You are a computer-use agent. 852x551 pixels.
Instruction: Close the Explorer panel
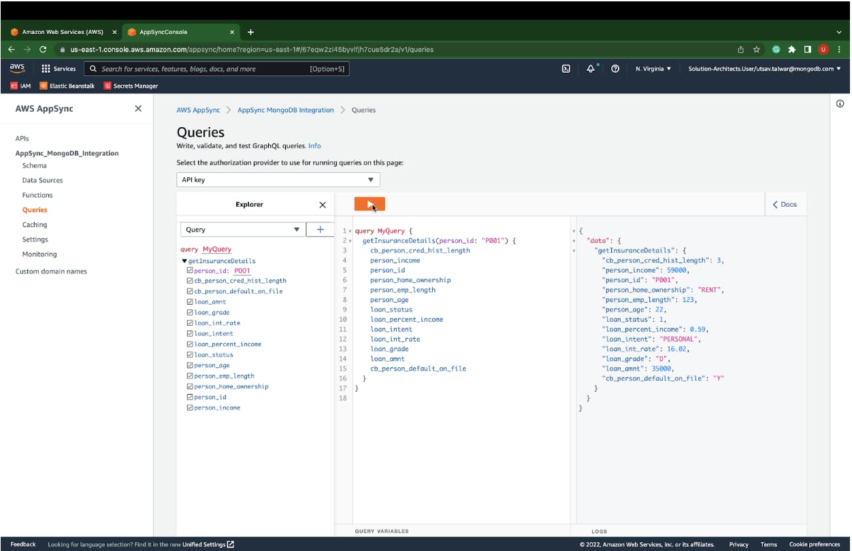coord(323,205)
